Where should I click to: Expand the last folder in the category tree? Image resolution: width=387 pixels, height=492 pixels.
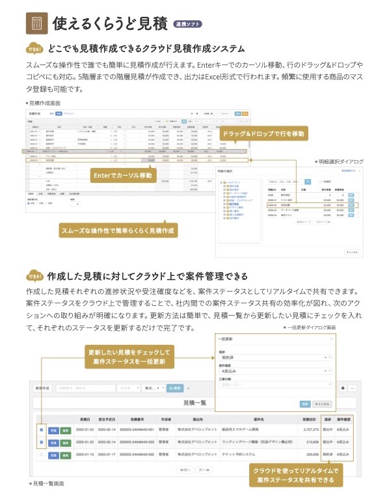coord(224,218)
